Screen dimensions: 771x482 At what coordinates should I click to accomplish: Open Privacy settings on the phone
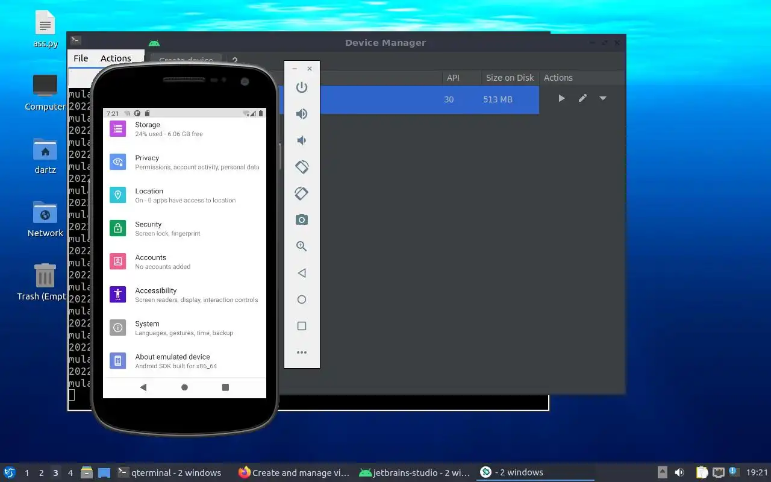[184, 162]
